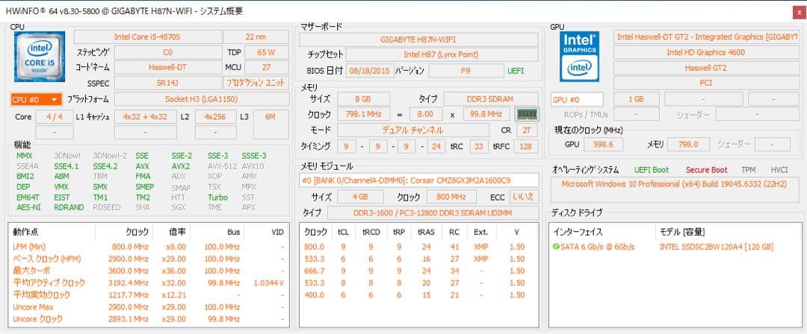Click the GIGABYTE H87N-WIFI motherboard field
Screen dimensions: 807x334
418,40
